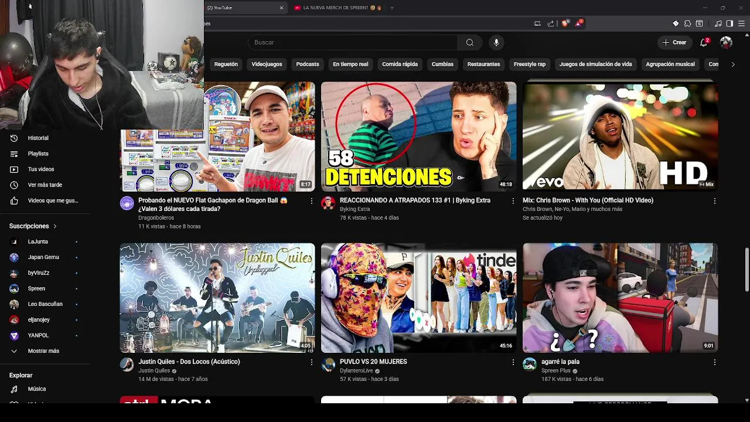Play the PUVLO VS 20 MUJERES thumbnail

click(x=419, y=298)
